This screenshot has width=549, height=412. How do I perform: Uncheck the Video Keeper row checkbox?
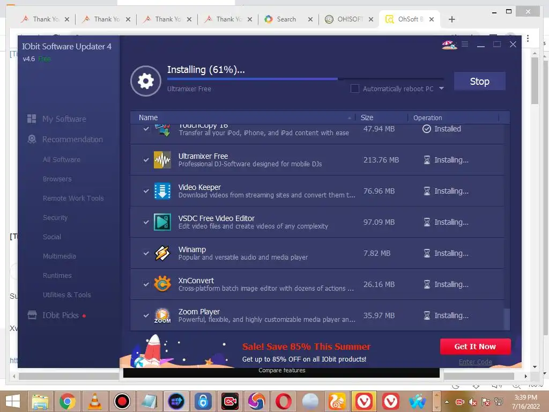click(x=146, y=191)
